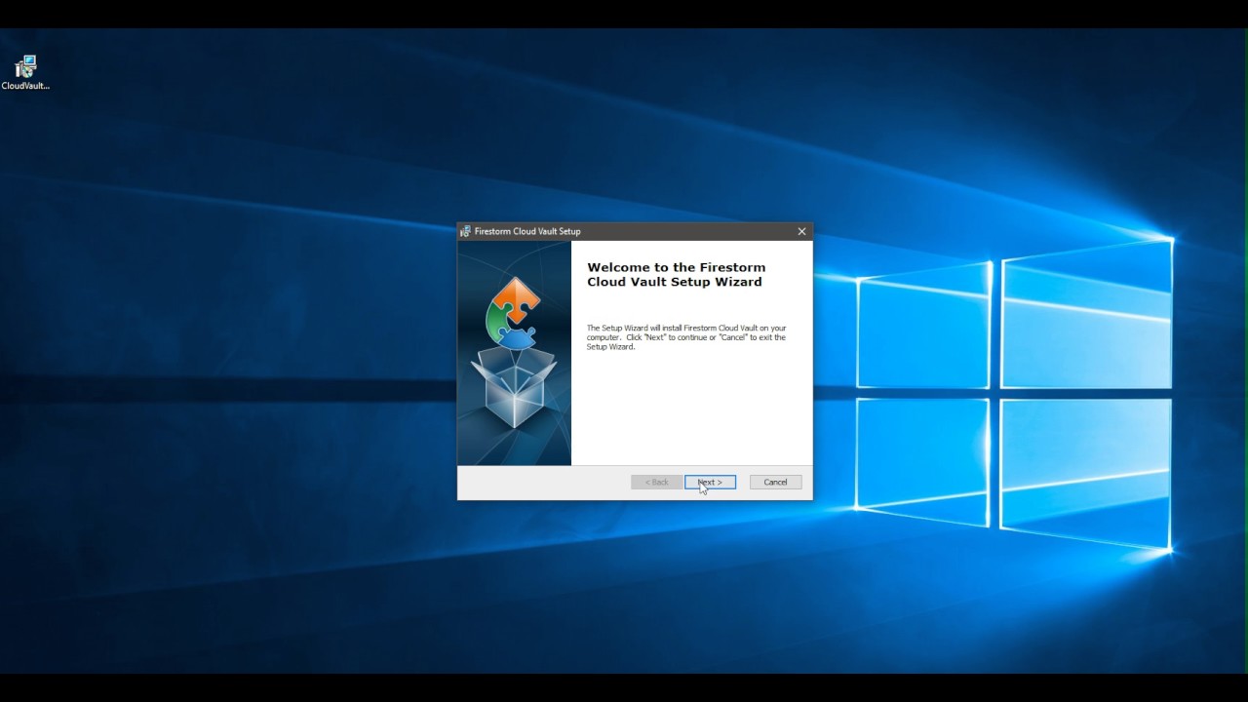
Task: Close the Firestorm Cloud Vault Setup dialog
Action: click(801, 231)
